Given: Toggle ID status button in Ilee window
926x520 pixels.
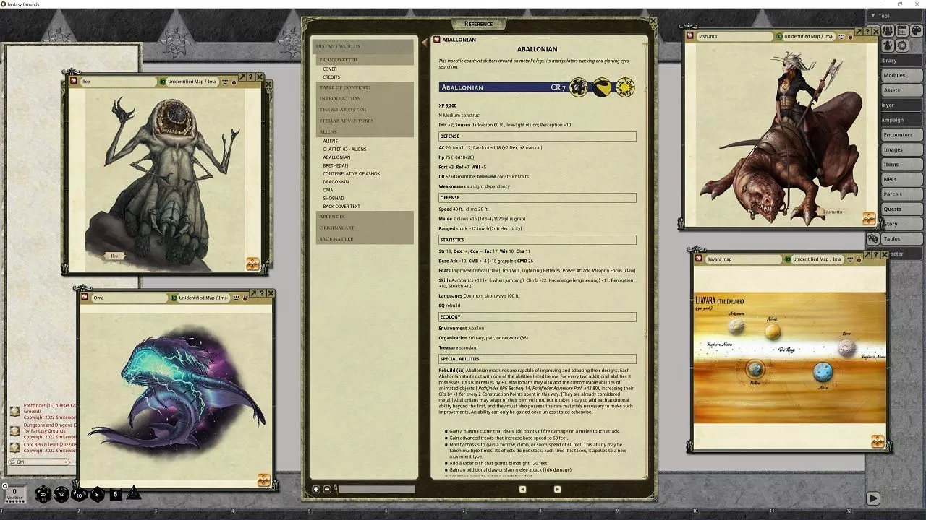Looking at the screenshot, I should (x=163, y=82).
